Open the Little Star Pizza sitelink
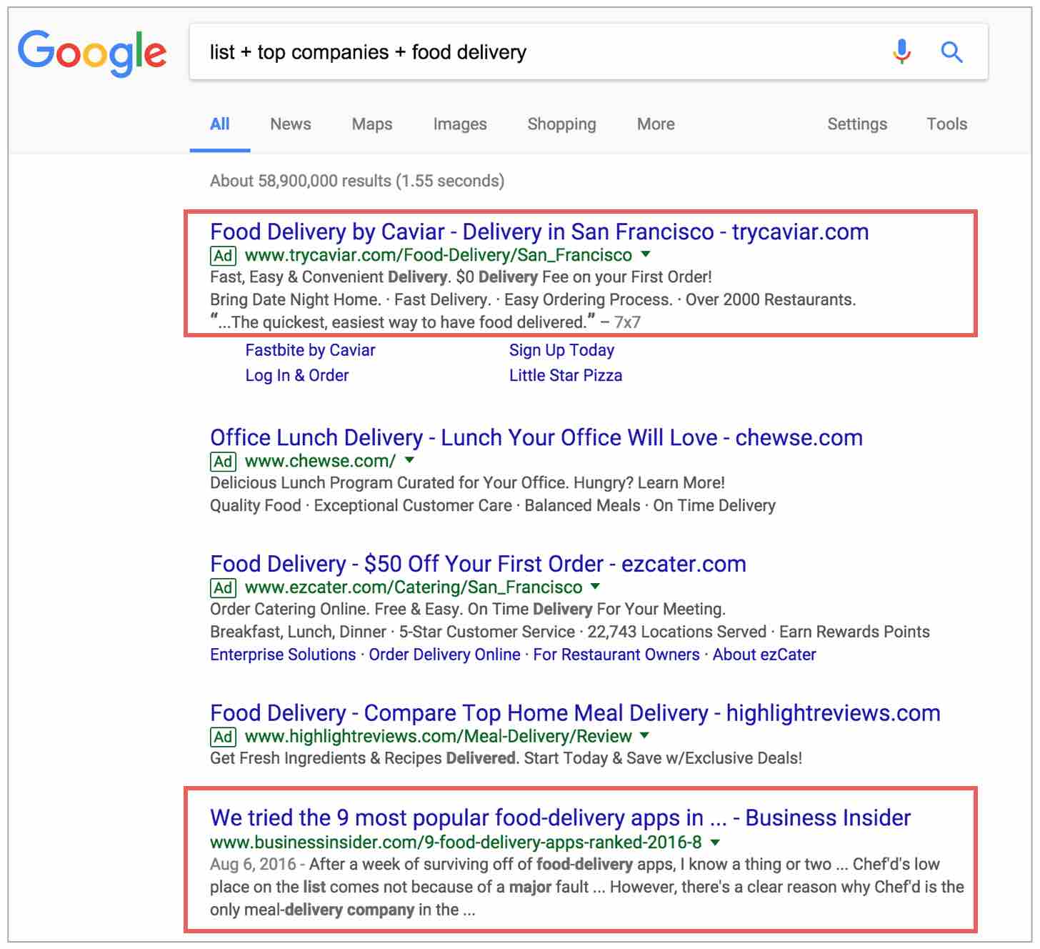The width and height of the screenshot is (1040, 949). coord(566,376)
